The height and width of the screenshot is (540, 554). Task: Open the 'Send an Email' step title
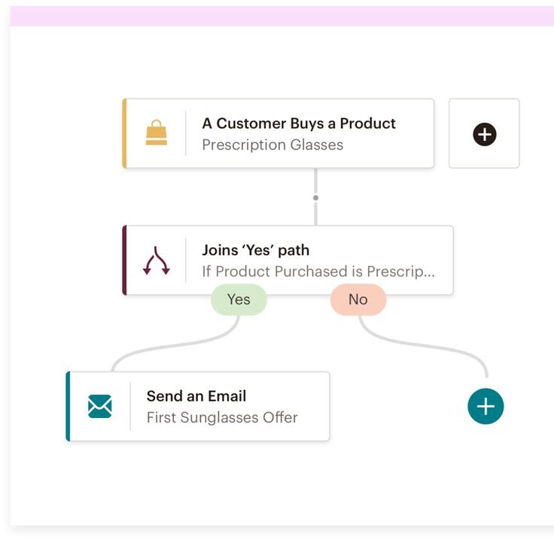[196, 396]
